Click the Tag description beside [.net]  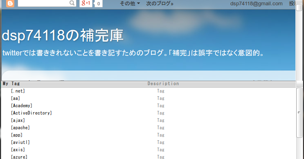pyautogui.click(x=161, y=91)
